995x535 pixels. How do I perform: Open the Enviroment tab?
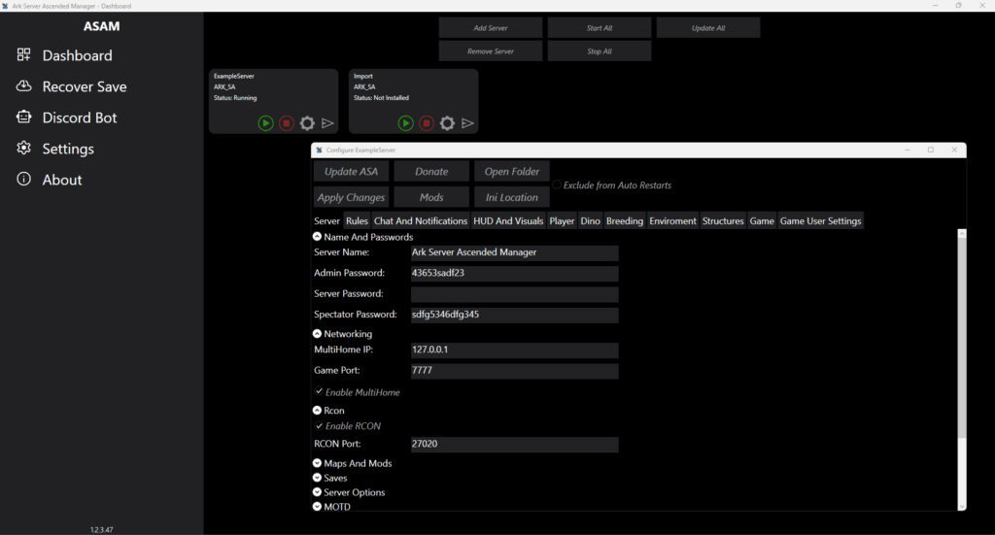[x=672, y=220]
